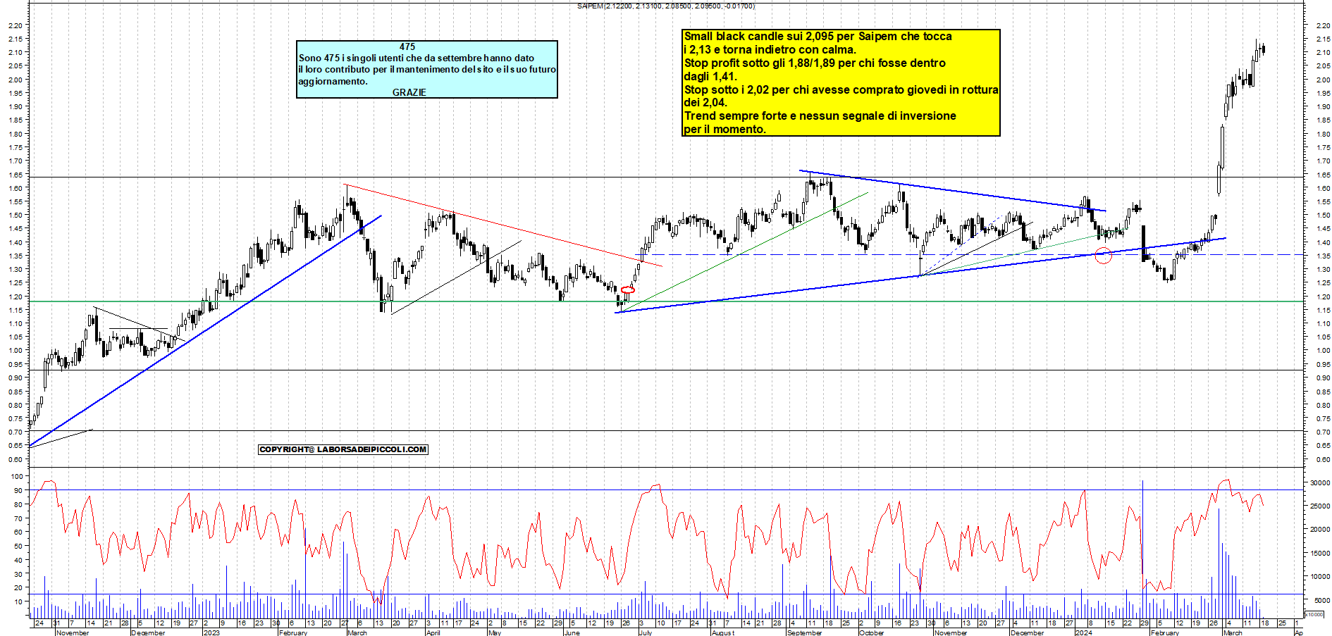Click the 'June' month label on the date axis
The image size is (1332, 636).
(572, 632)
